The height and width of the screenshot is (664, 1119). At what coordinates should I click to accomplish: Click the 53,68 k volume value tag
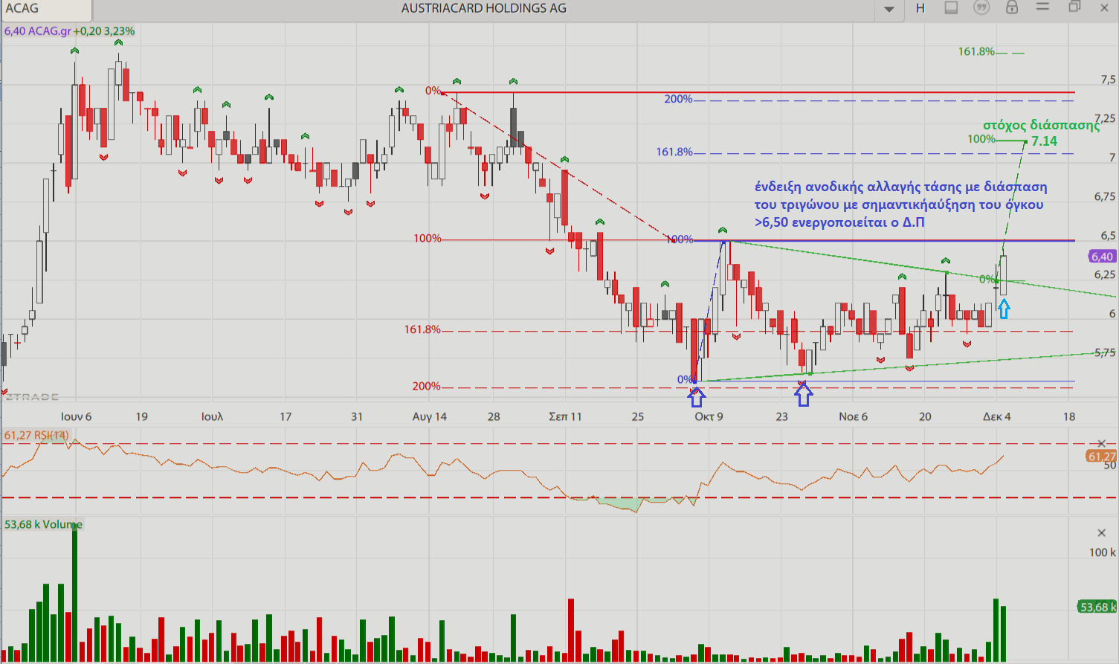(1097, 607)
